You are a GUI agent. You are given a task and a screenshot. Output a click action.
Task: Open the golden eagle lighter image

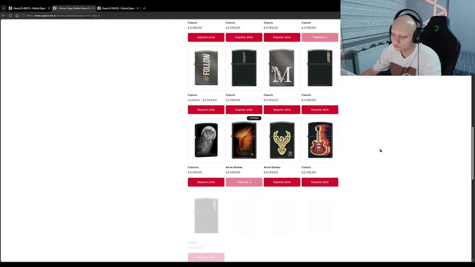pos(282,141)
